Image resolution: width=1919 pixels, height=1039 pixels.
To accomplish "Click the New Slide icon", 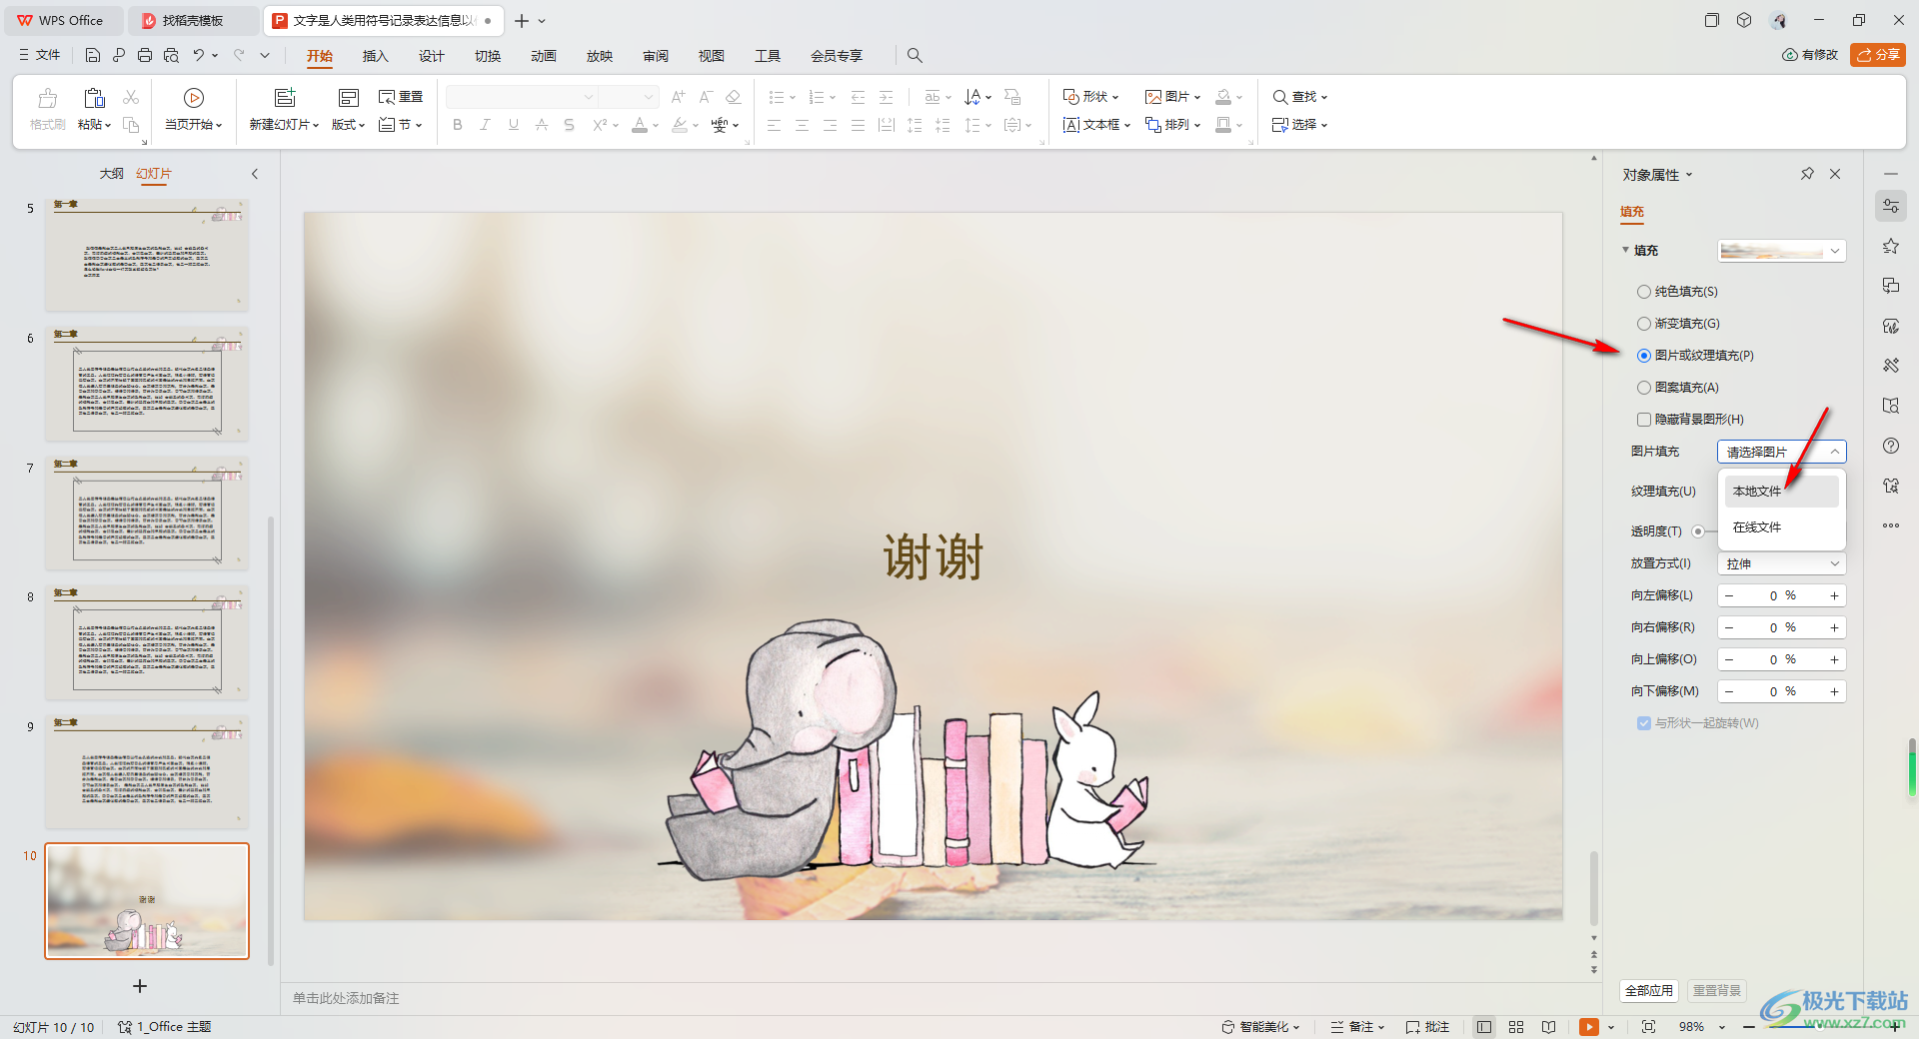I will (285, 98).
